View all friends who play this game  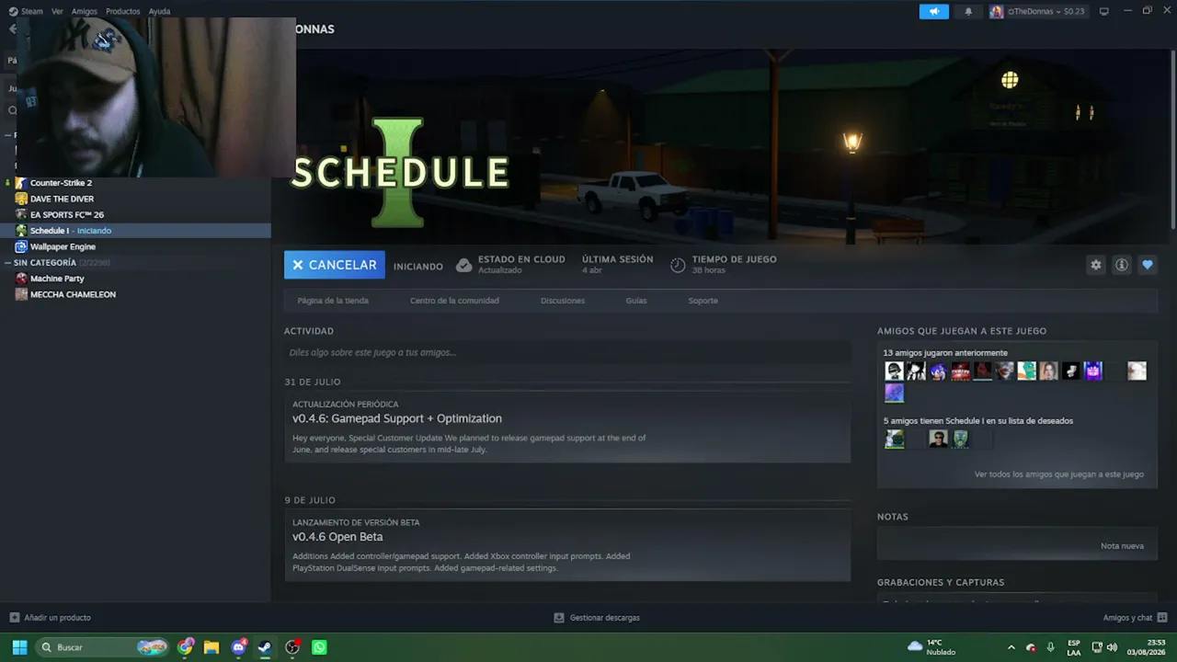1059,474
